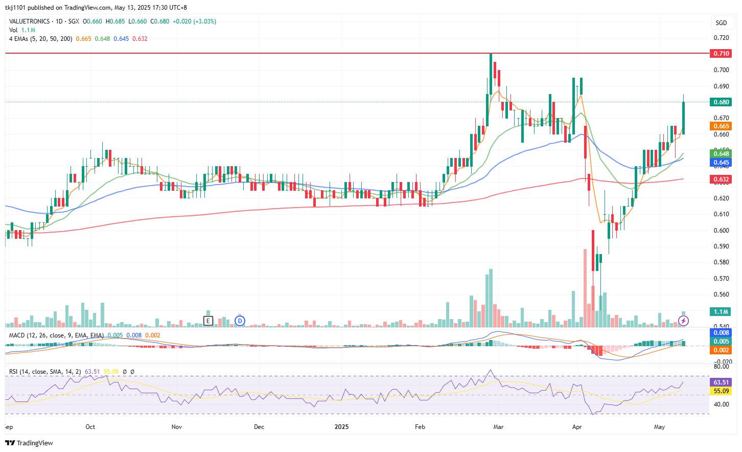Click the RSI value label 63.51
742x452 pixels.
tap(721, 382)
